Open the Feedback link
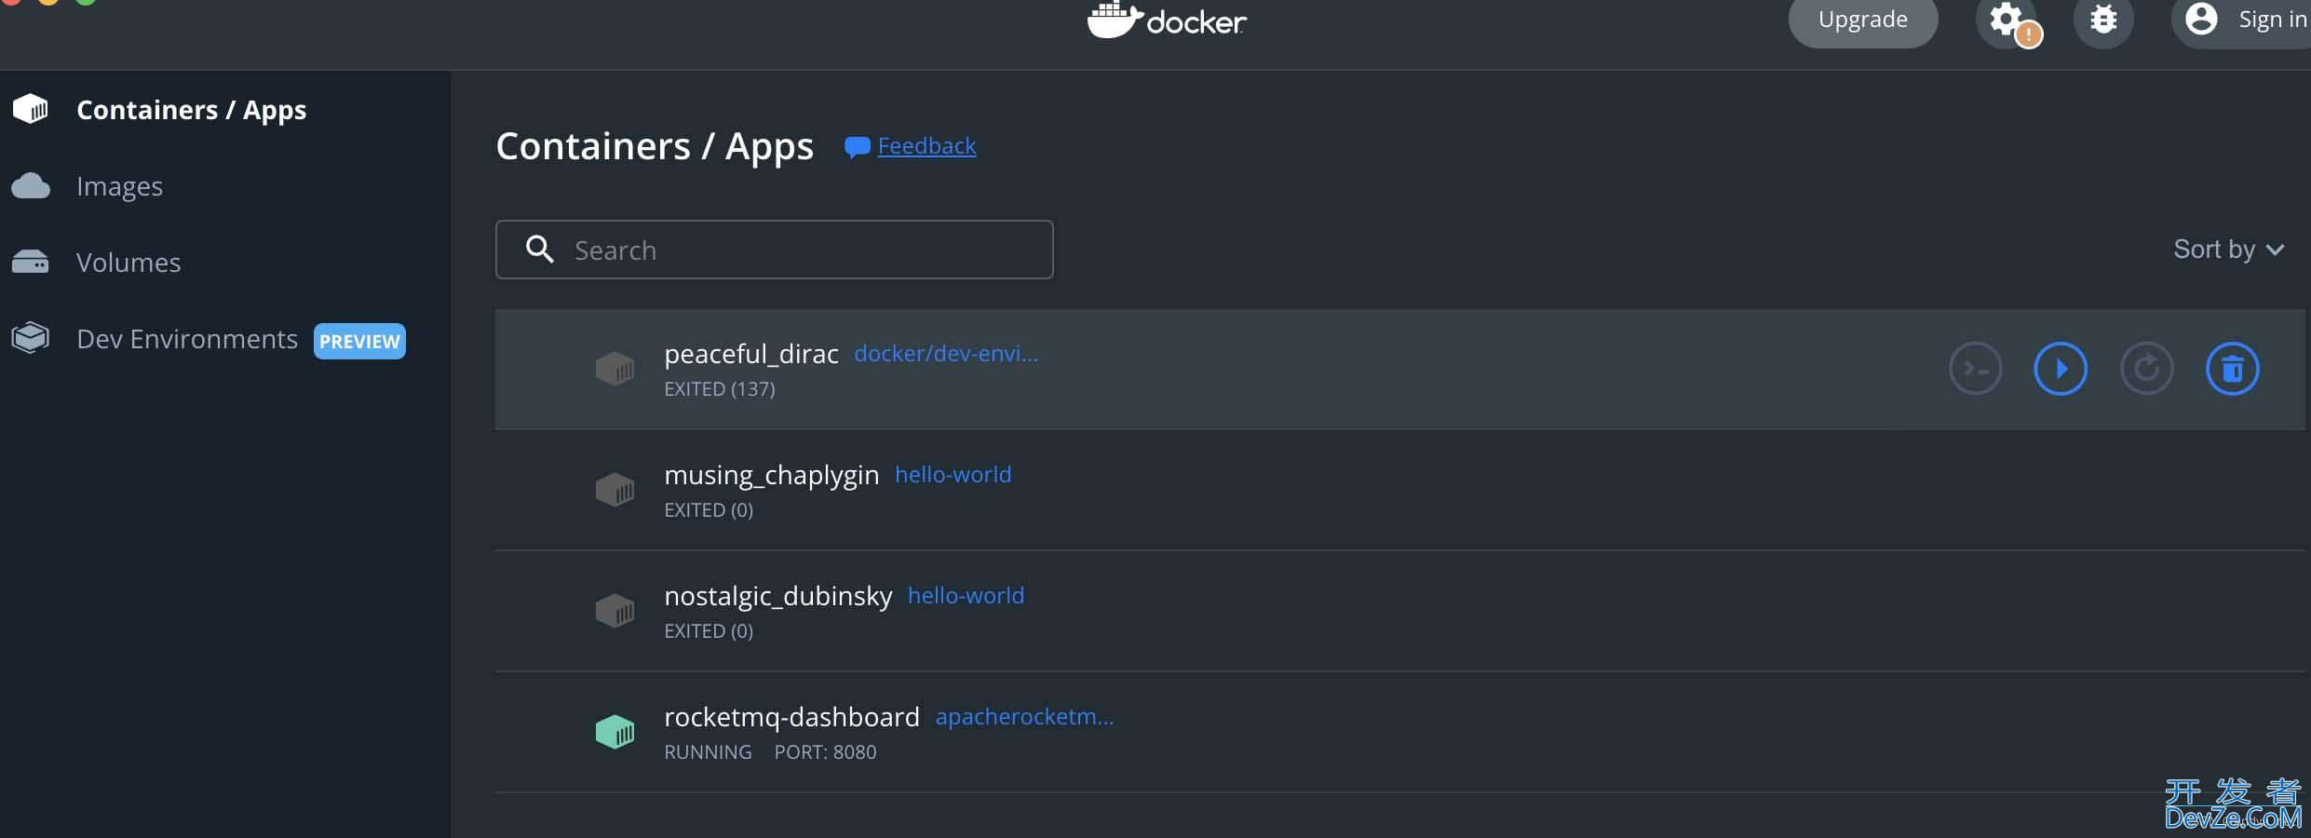2311x838 pixels. [x=926, y=146]
